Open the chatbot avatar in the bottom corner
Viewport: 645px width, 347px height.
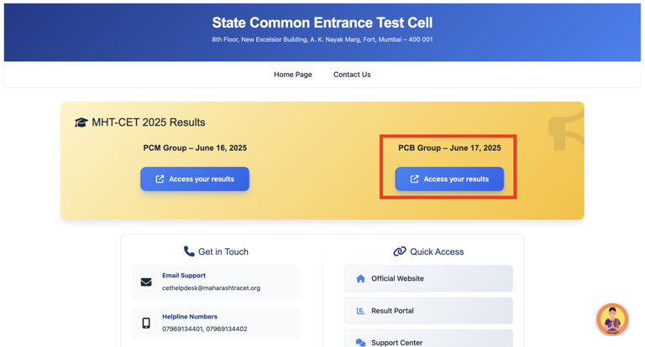tap(612, 319)
